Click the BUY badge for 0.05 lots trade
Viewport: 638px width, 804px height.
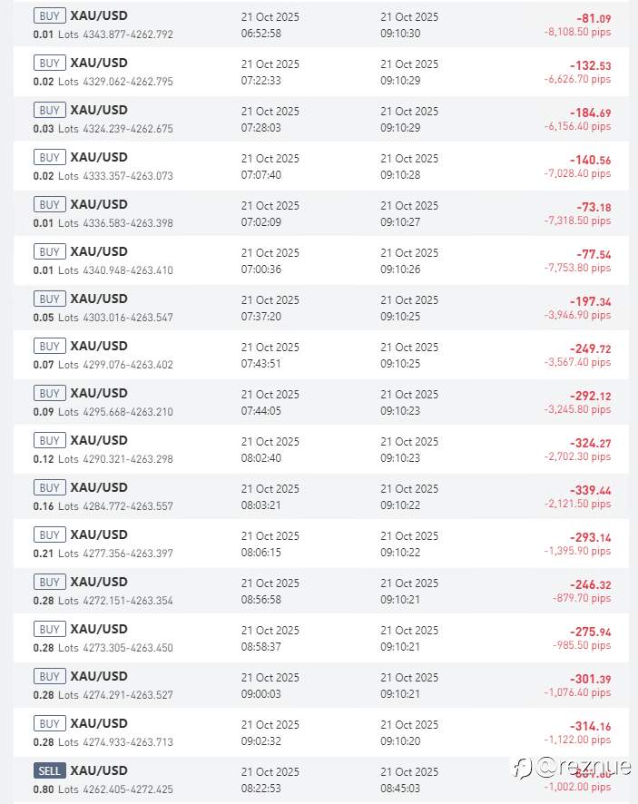[x=49, y=299]
